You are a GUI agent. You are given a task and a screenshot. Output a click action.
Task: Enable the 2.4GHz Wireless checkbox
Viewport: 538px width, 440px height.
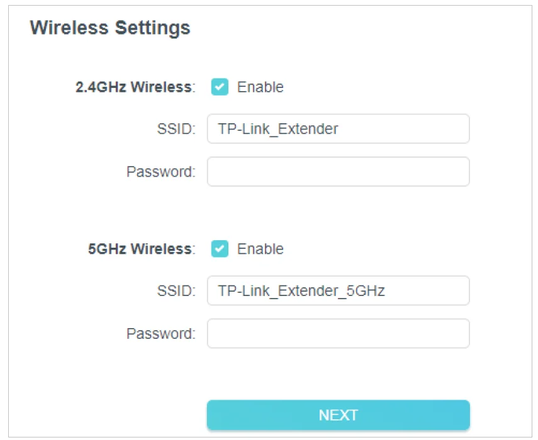218,87
